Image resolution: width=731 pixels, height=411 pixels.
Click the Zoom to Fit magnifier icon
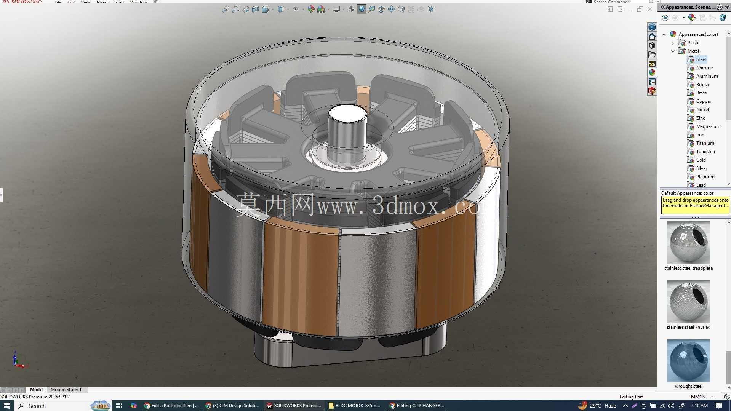coord(226,9)
